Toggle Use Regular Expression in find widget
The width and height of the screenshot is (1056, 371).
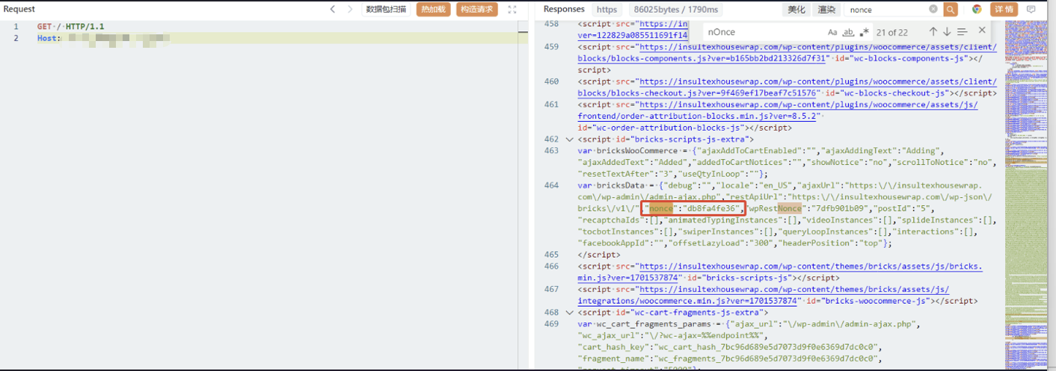[x=865, y=32]
